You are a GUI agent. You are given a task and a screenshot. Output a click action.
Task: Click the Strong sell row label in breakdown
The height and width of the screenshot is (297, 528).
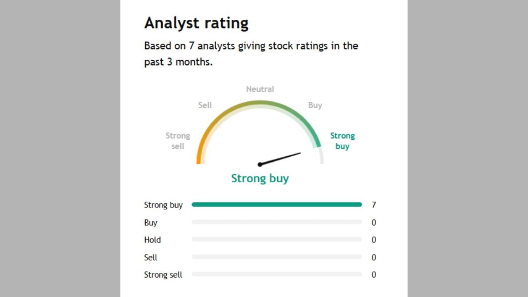point(163,275)
